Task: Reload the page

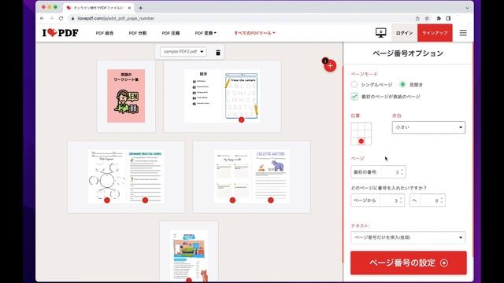Action: [x=61, y=18]
